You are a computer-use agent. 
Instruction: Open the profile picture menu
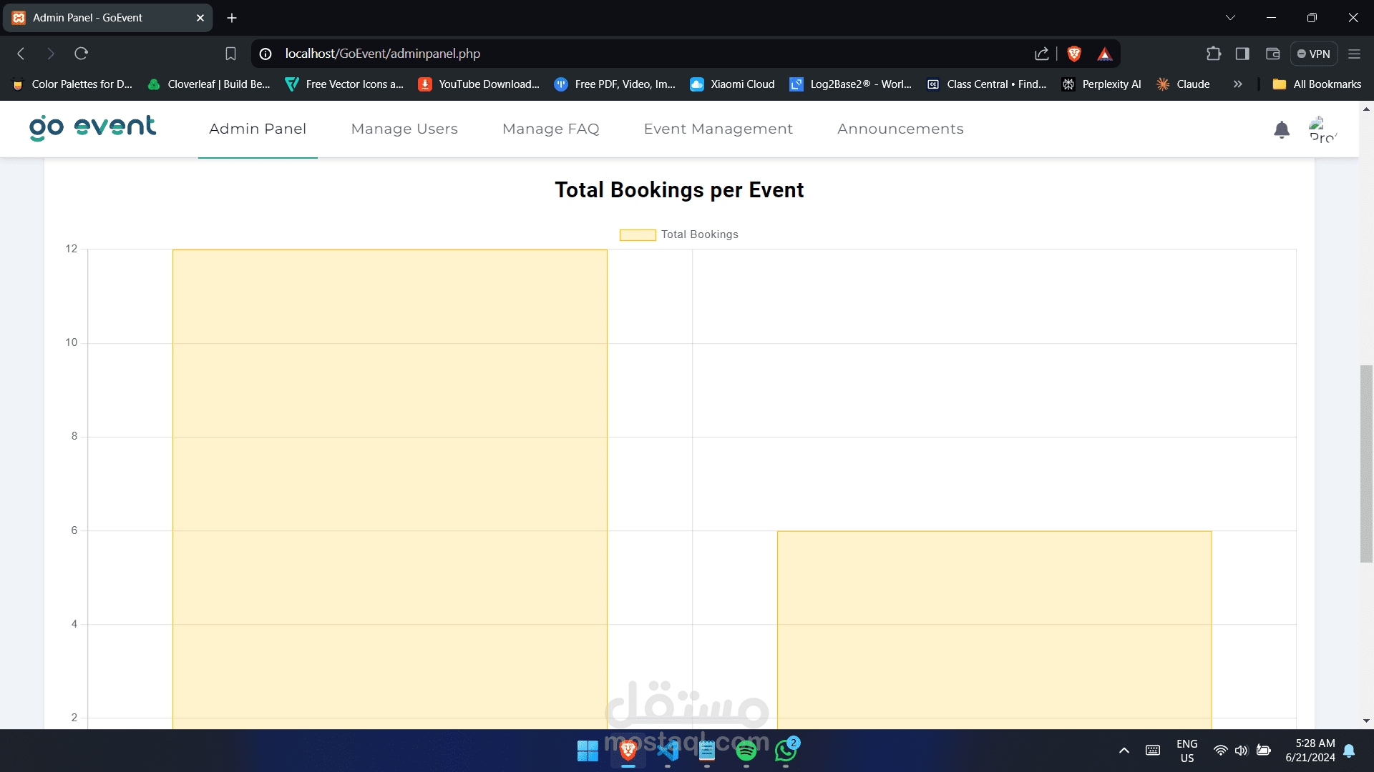[x=1322, y=129]
